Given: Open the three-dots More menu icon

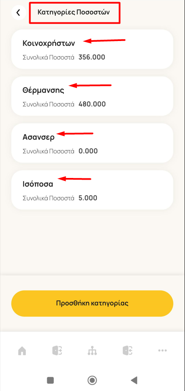Looking at the screenshot, I should tap(163, 350).
